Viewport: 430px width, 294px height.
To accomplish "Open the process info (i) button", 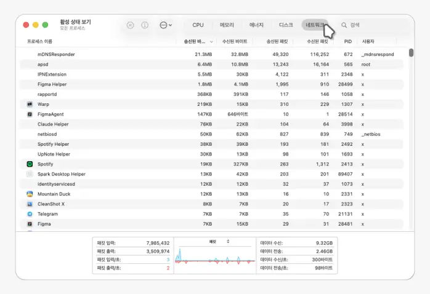I will (145, 25).
